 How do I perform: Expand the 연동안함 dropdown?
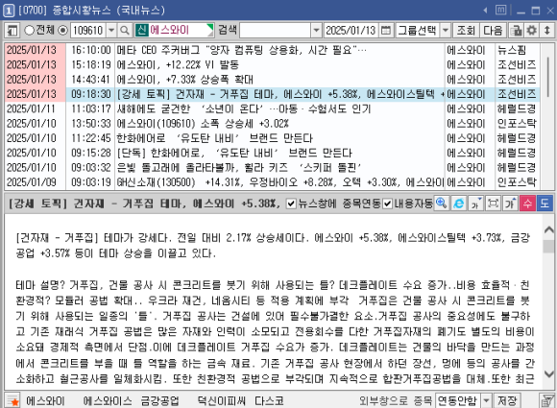486,401
